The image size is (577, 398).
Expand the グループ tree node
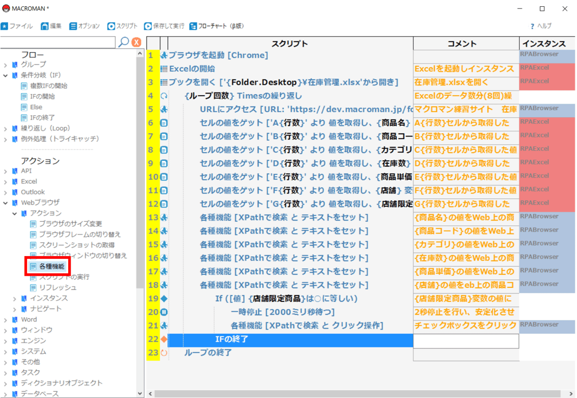pos(5,64)
